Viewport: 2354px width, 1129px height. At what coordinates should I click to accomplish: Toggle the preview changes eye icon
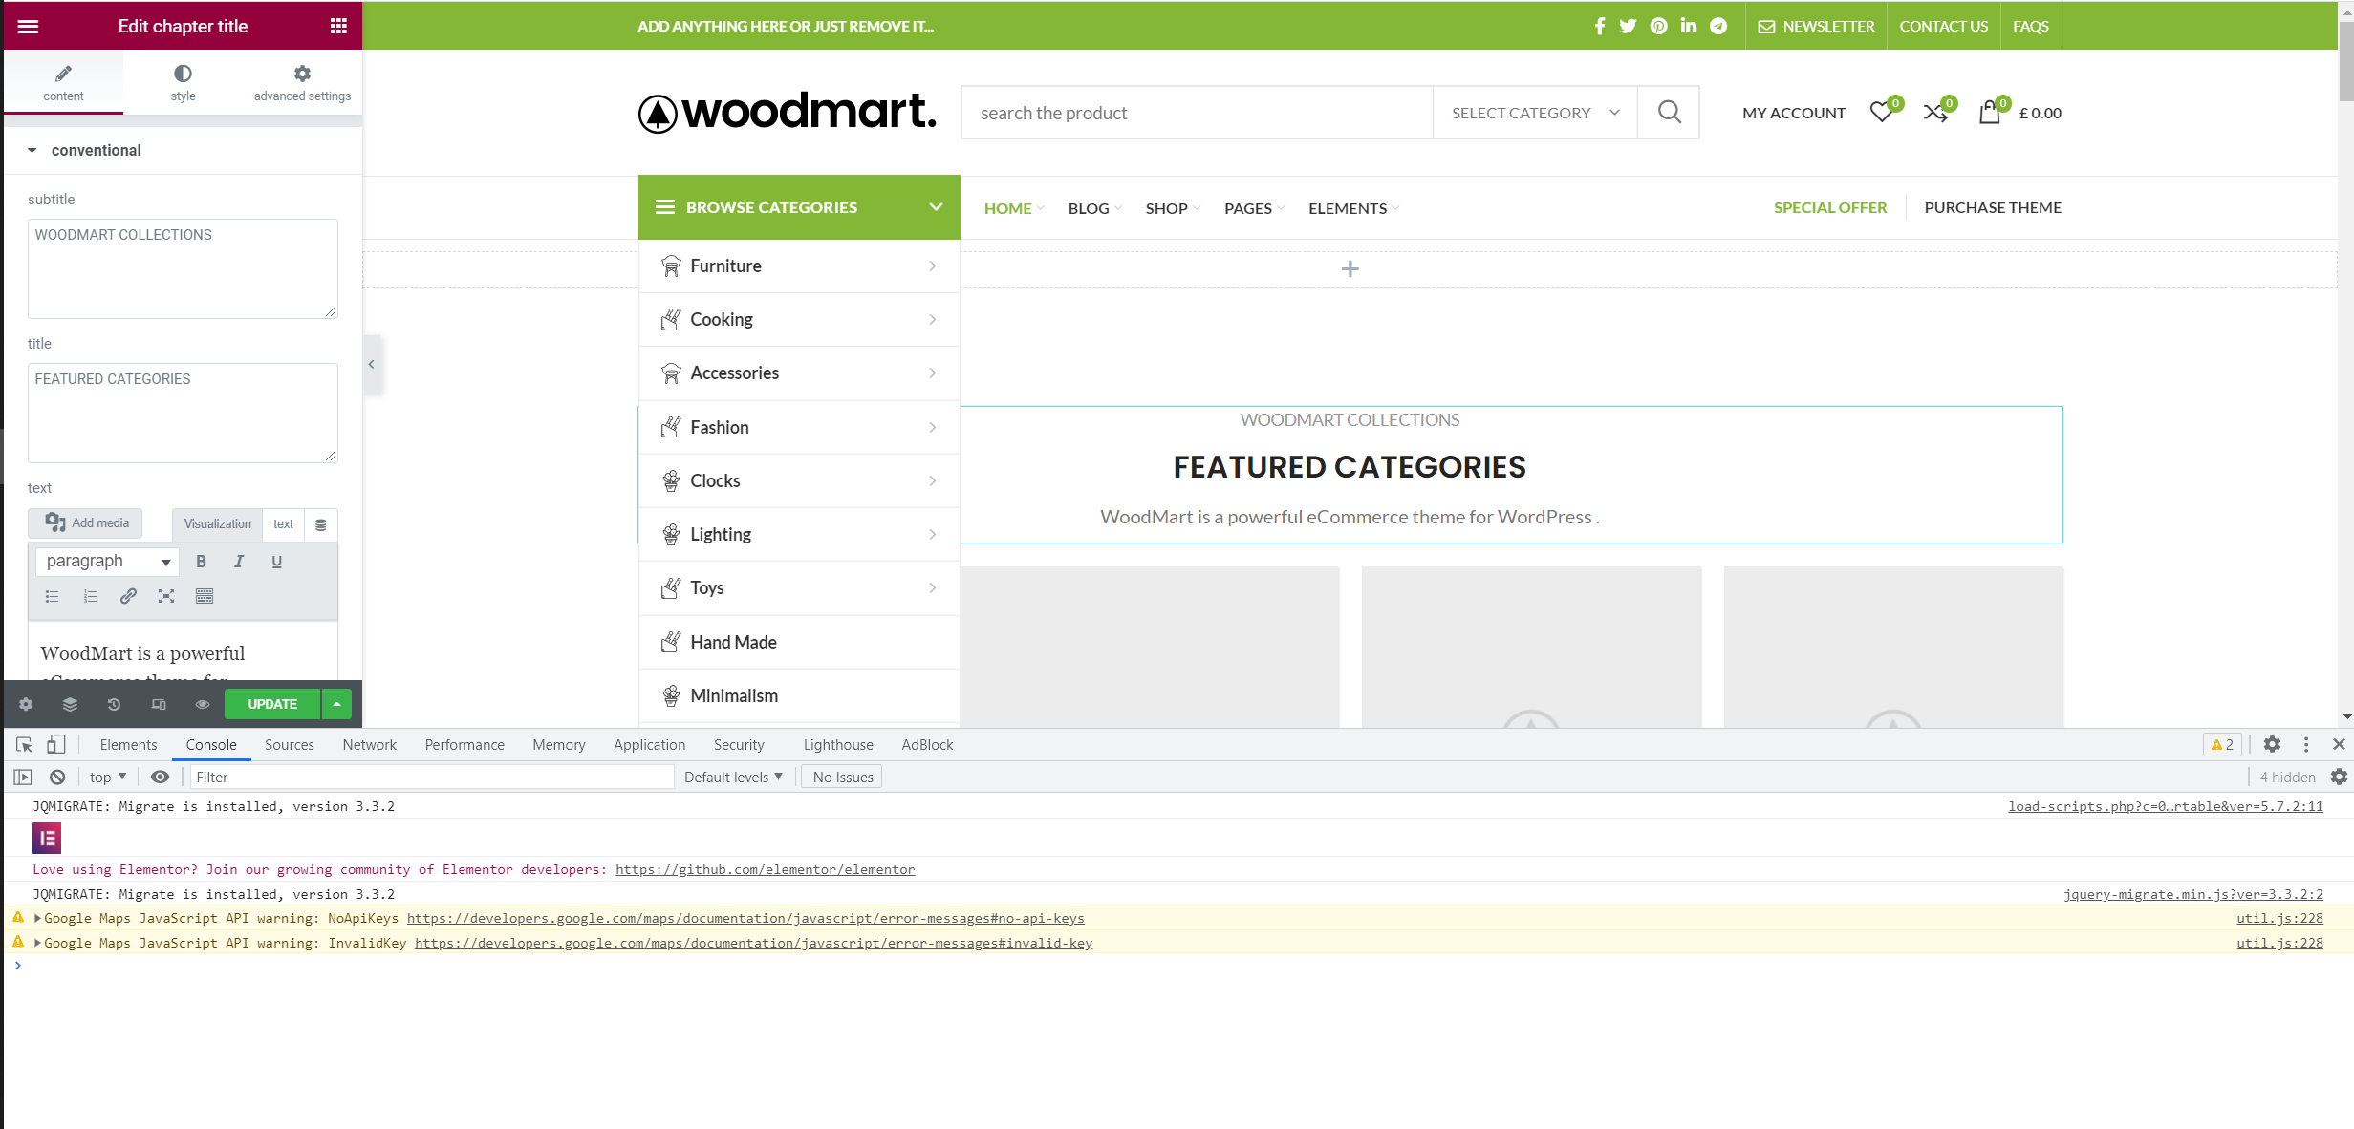(x=203, y=704)
